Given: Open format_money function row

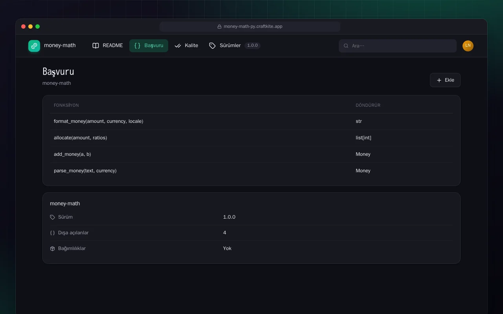Looking at the screenshot, I should coord(251,121).
